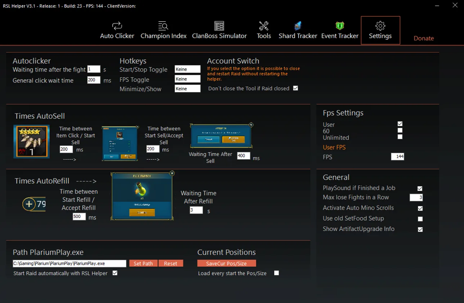Open the Champion Index search icon
The image size is (464, 303).
click(x=163, y=26)
